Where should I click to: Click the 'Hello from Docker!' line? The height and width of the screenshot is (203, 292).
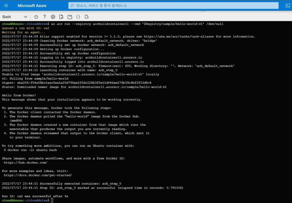[x=19, y=96]
